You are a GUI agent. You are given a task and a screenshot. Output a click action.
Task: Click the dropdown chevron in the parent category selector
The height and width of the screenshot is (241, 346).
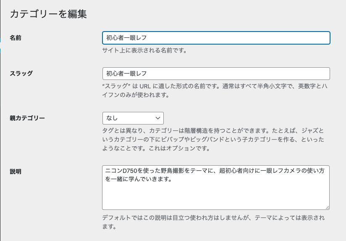pos(158,118)
